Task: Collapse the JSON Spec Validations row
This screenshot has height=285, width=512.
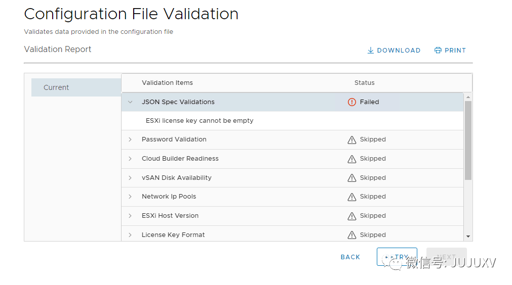Action: (130, 102)
